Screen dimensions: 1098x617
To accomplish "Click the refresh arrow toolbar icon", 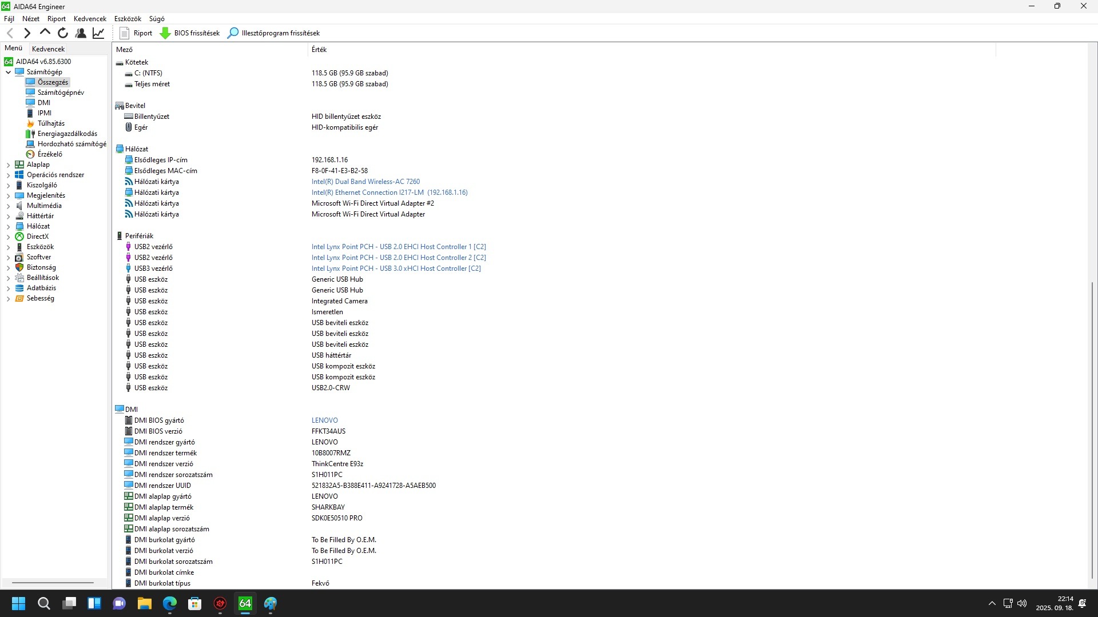I will (x=63, y=33).
